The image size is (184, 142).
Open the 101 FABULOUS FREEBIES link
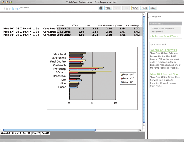[163, 50]
